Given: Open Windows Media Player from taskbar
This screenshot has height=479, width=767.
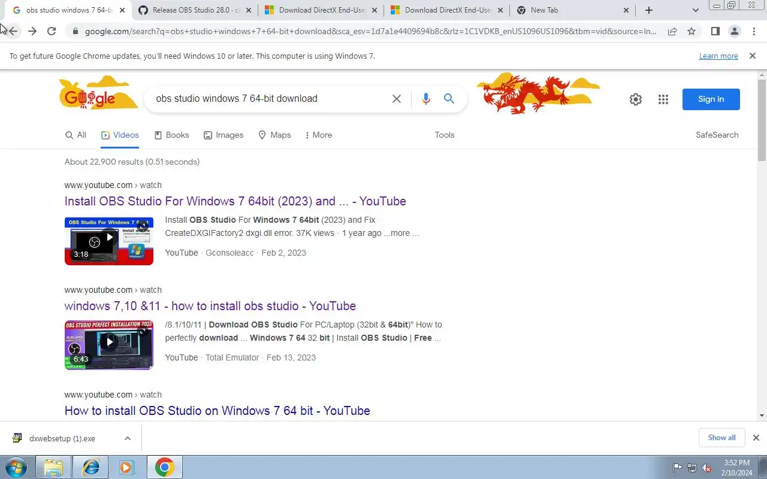Looking at the screenshot, I should point(127,467).
